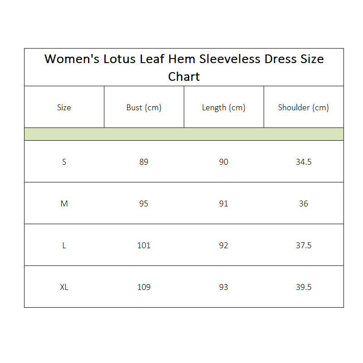Select the Bust (cm) column header
Viewport: 363px width, 363px height.
point(144,108)
